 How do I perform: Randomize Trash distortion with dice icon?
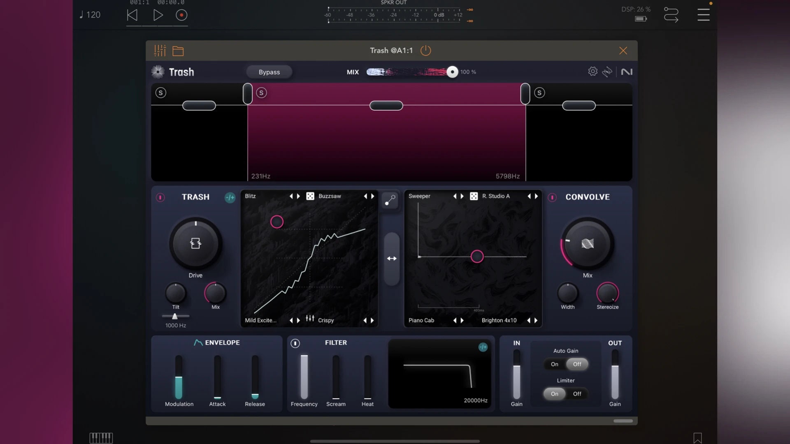coord(310,197)
